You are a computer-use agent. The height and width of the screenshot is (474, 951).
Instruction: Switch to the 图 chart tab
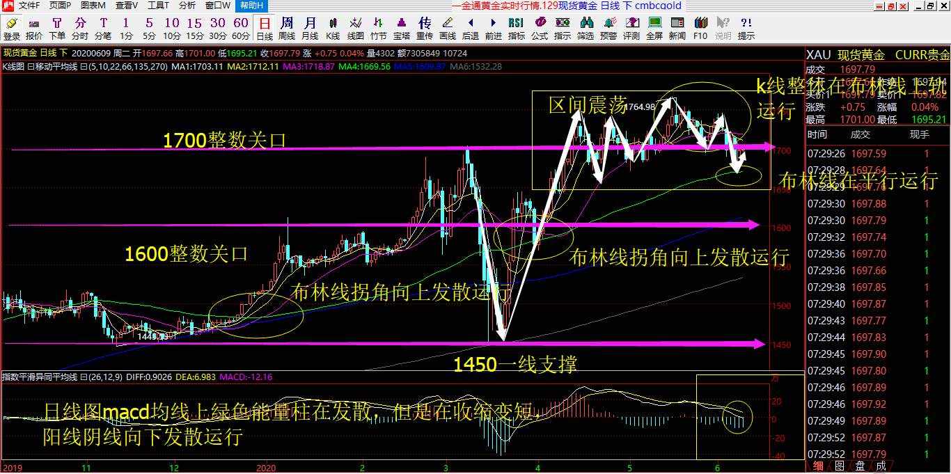[x=840, y=466]
